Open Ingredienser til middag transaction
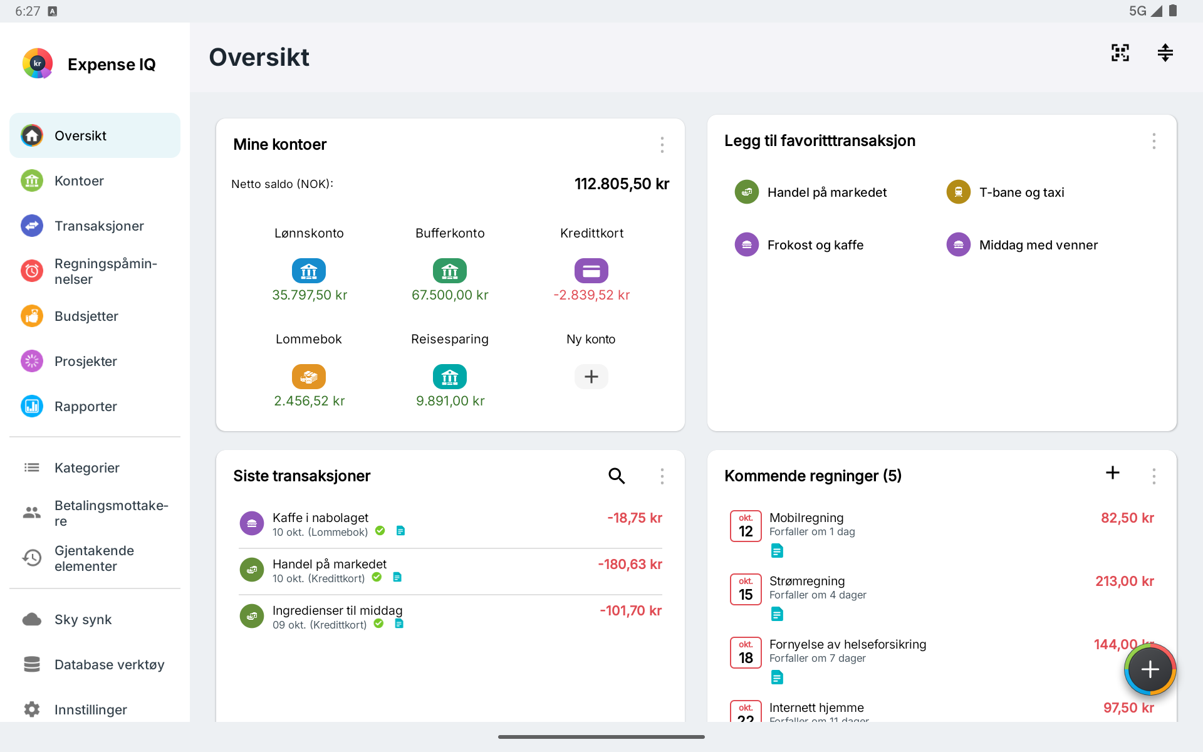The height and width of the screenshot is (752, 1203). 450,617
